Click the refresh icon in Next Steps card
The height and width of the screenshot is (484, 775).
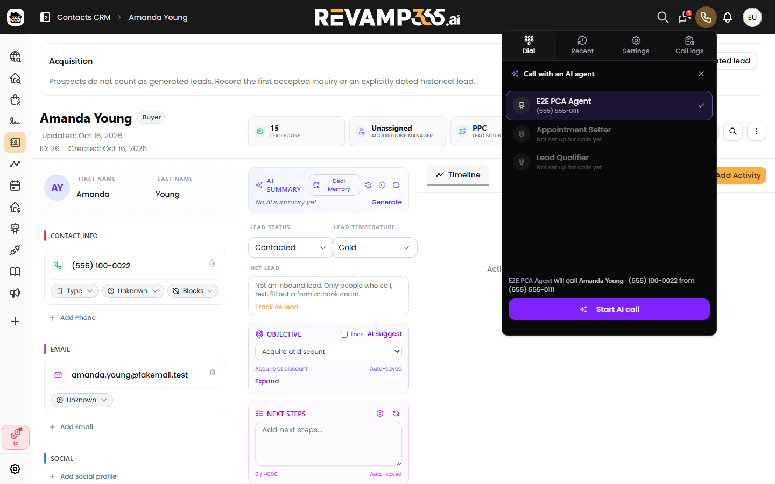pyautogui.click(x=396, y=414)
